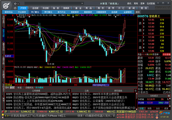The image size is (172, 120).
Task: Select 板块综合 in the sector bar
Action: pos(9,12)
